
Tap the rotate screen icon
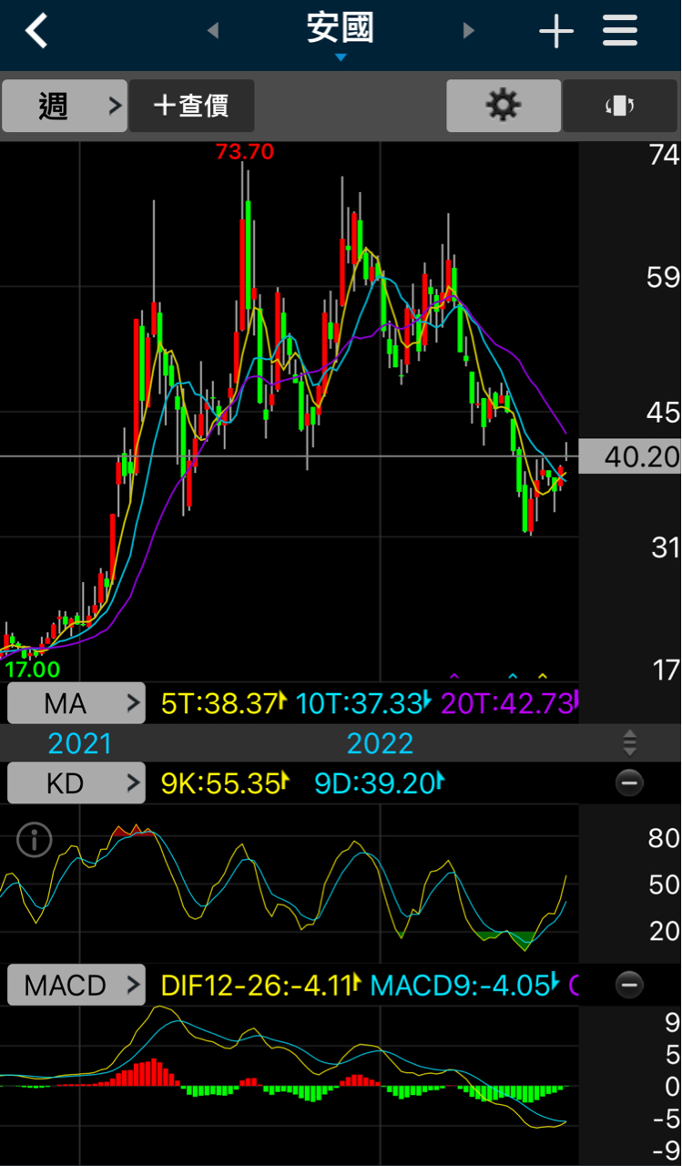[x=620, y=106]
